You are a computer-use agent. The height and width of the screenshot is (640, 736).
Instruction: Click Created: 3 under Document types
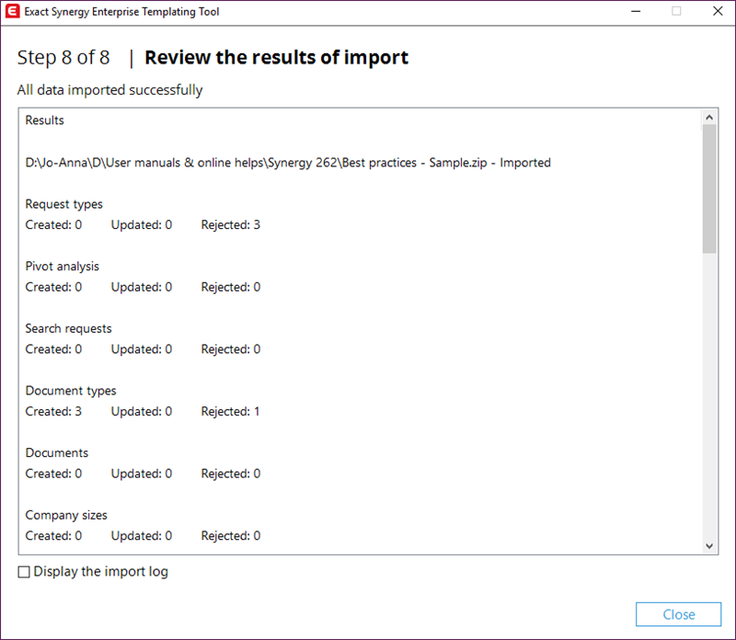point(53,411)
